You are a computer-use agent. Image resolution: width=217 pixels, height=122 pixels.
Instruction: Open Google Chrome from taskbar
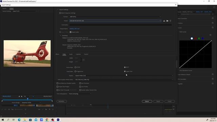tap(47, 120)
